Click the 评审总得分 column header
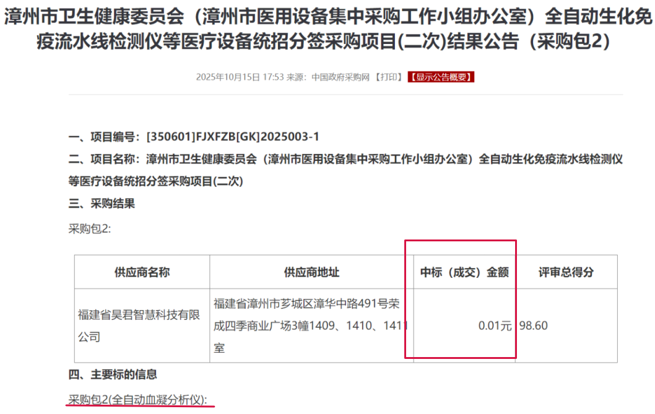Image resolution: width=655 pixels, height=414 pixels. tap(566, 272)
